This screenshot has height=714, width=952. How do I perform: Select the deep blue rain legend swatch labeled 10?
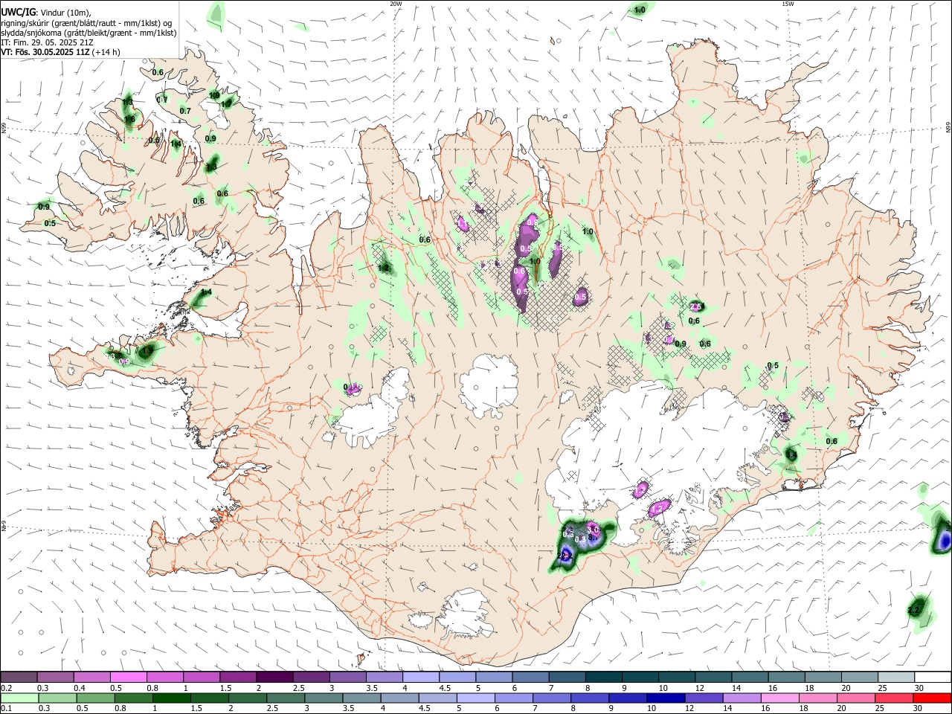pos(665,698)
